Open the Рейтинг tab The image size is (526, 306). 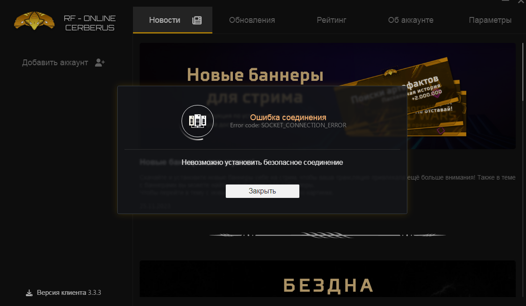pyautogui.click(x=331, y=20)
